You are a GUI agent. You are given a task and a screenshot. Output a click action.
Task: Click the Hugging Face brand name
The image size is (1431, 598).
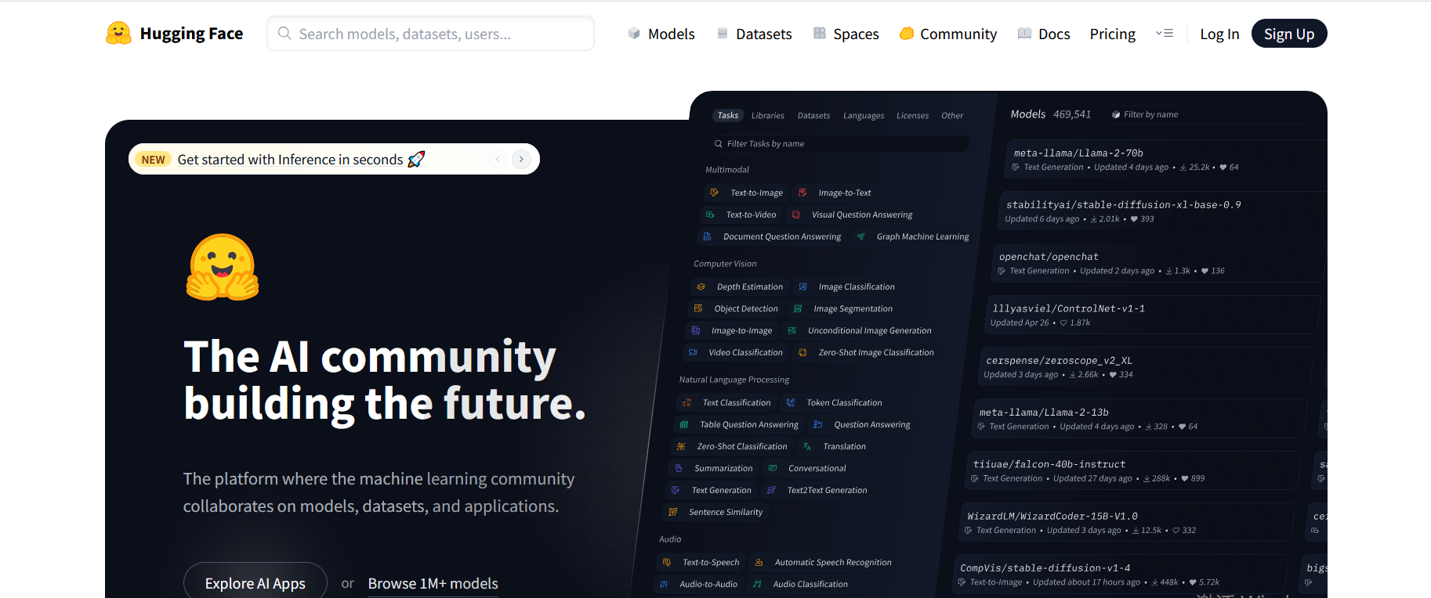(x=191, y=34)
